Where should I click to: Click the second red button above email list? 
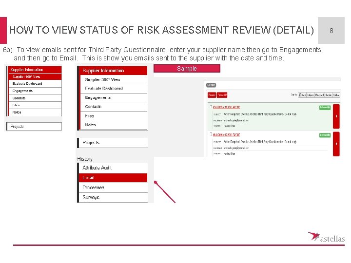pyautogui.click(x=222, y=95)
